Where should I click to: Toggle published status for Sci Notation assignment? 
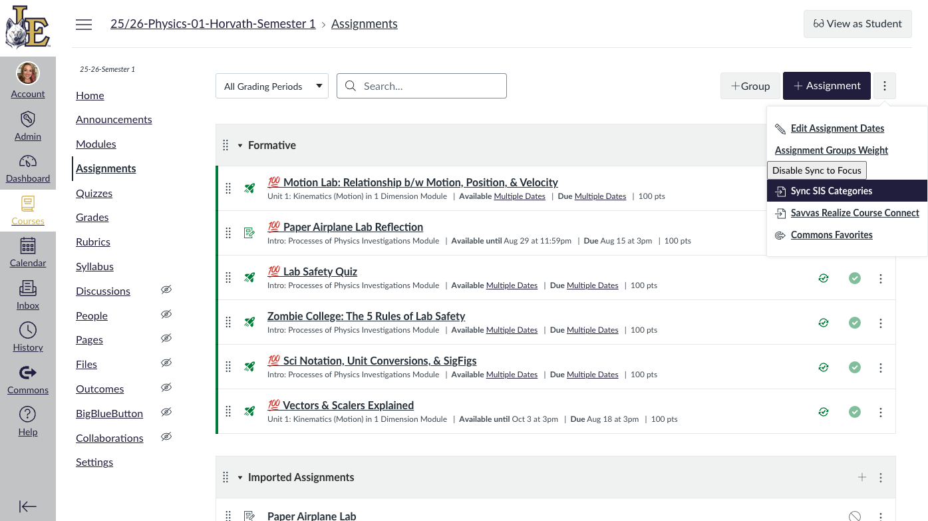(855, 367)
